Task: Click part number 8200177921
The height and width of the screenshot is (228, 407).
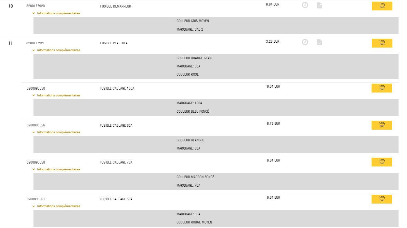Action: pos(35,43)
